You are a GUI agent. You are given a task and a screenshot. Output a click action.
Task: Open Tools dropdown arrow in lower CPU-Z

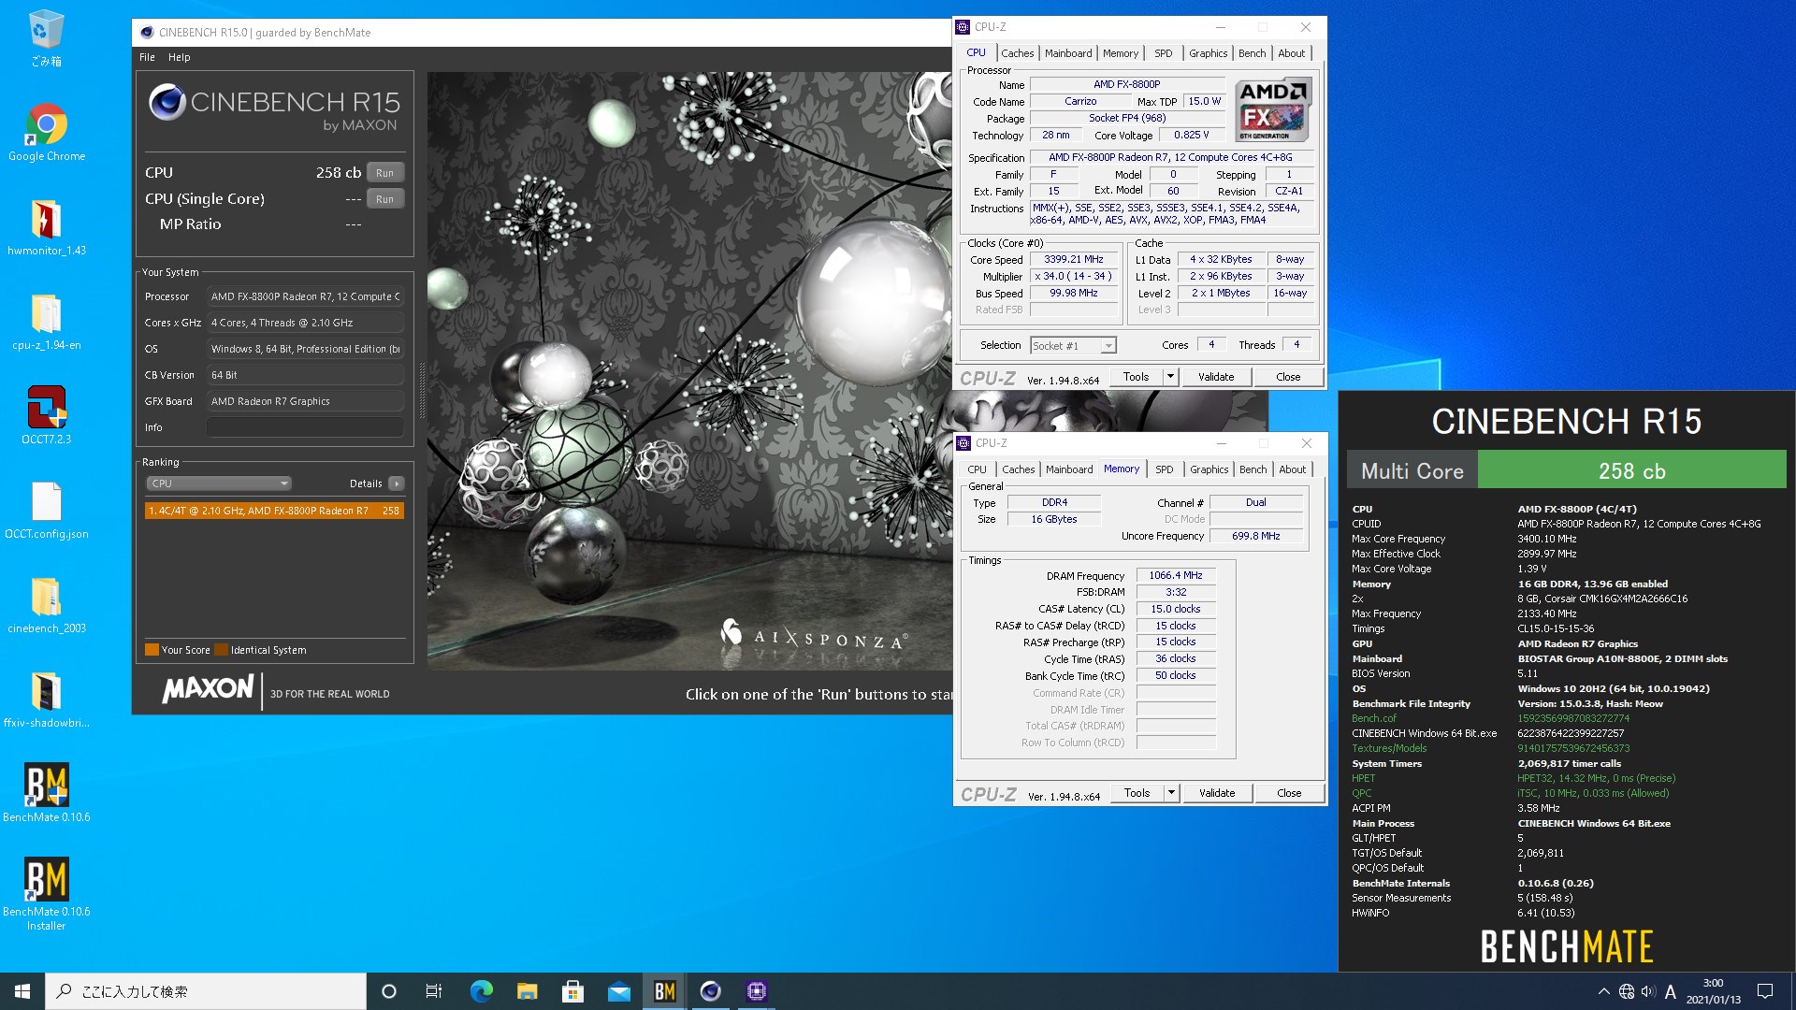click(x=1170, y=793)
